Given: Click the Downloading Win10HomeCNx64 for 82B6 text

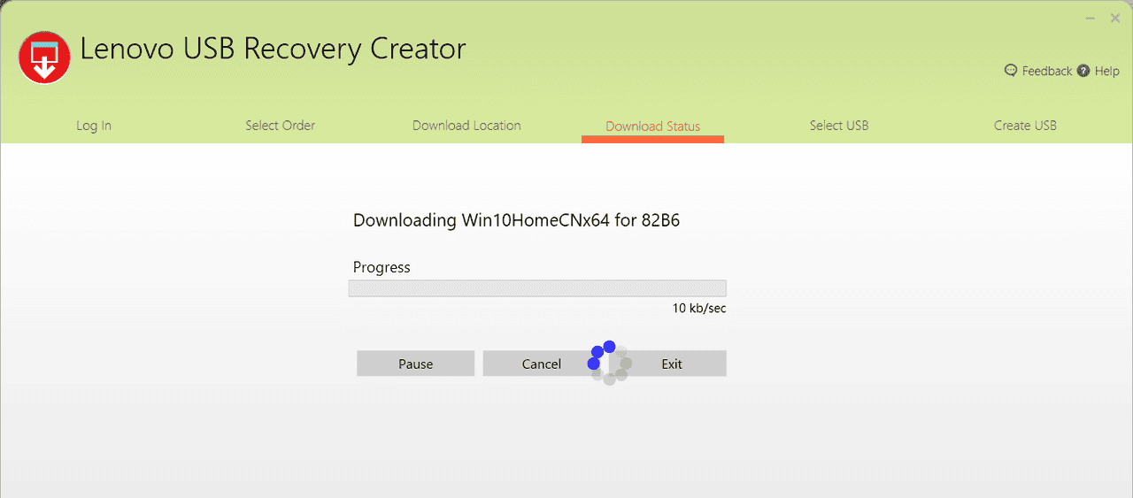Looking at the screenshot, I should point(516,220).
